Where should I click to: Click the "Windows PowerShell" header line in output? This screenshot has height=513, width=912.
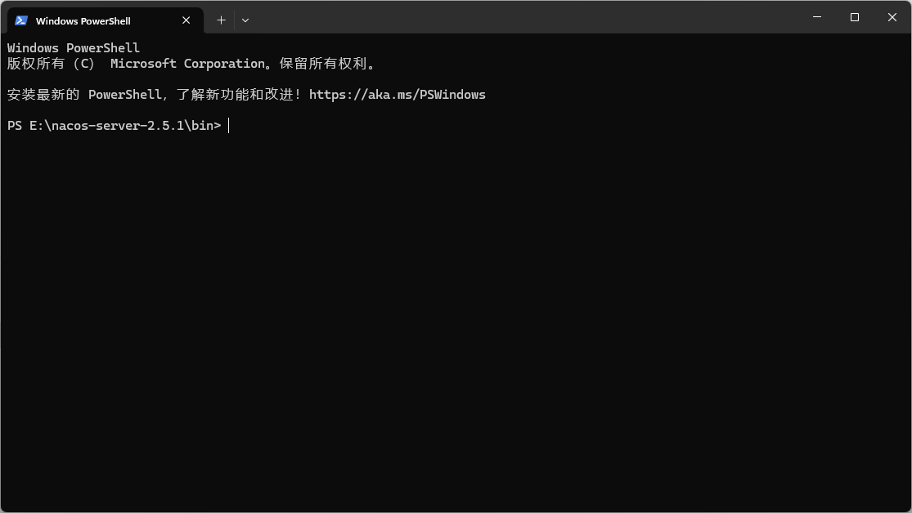click(x=74, y=47)
